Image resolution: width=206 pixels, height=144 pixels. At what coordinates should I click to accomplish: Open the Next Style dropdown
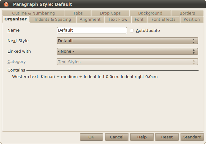127,41
